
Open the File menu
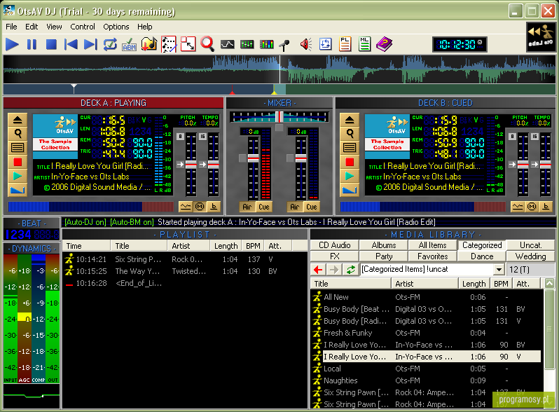click(11, 27)
